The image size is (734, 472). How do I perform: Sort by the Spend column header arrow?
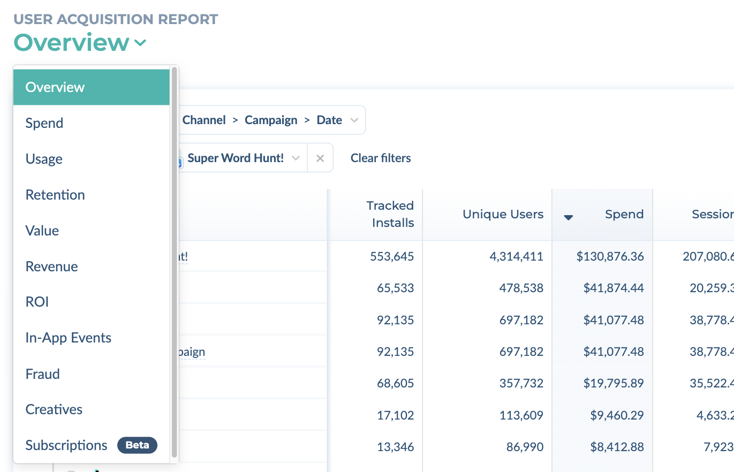tap(569, 217)
